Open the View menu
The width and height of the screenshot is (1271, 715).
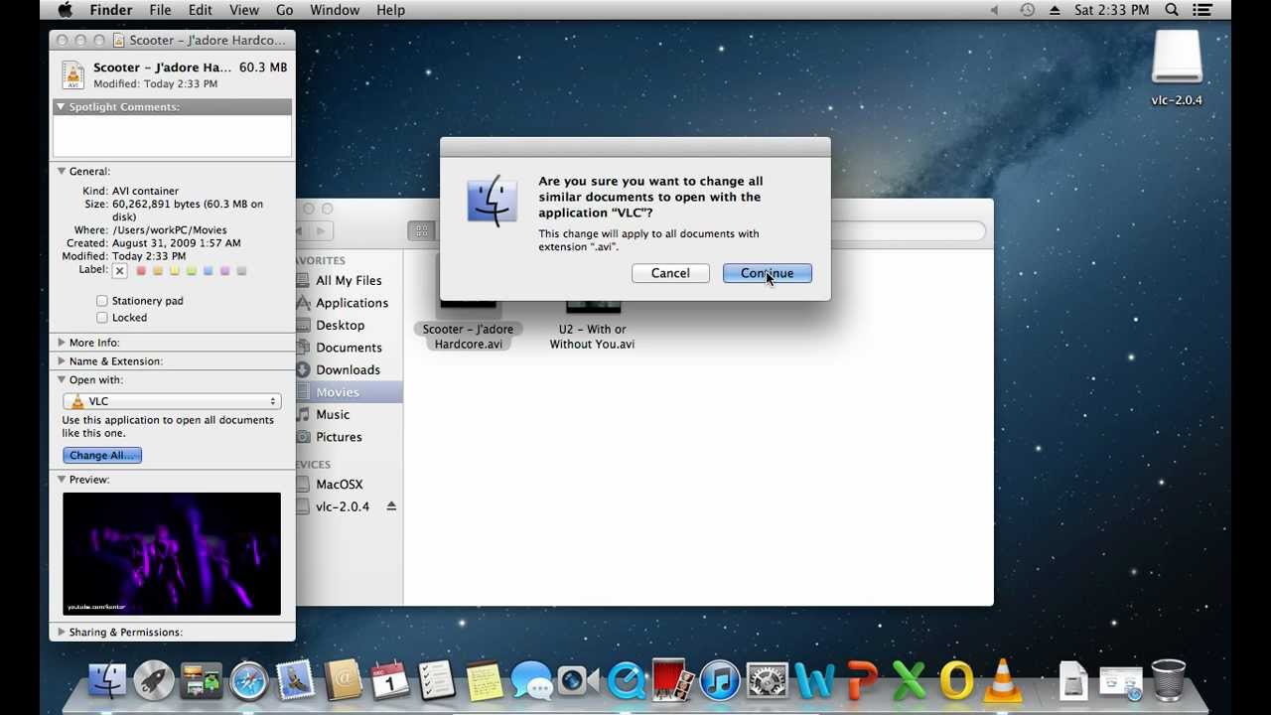click(x=243, y=10)
